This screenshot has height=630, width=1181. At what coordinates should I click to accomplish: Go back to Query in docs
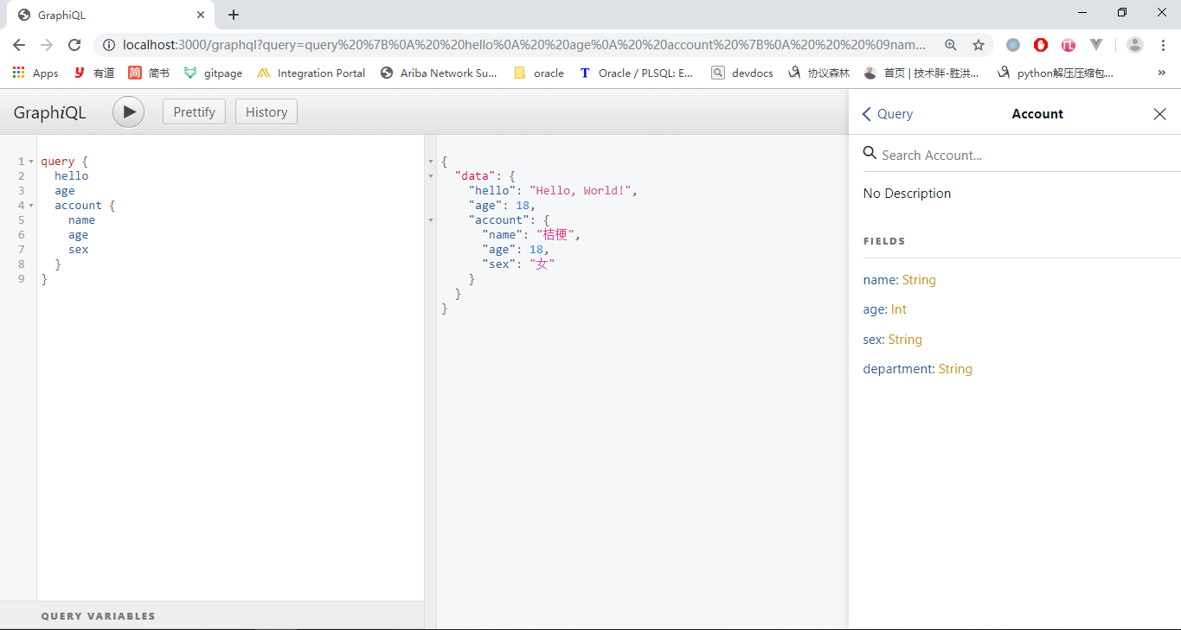pos(888,114)
